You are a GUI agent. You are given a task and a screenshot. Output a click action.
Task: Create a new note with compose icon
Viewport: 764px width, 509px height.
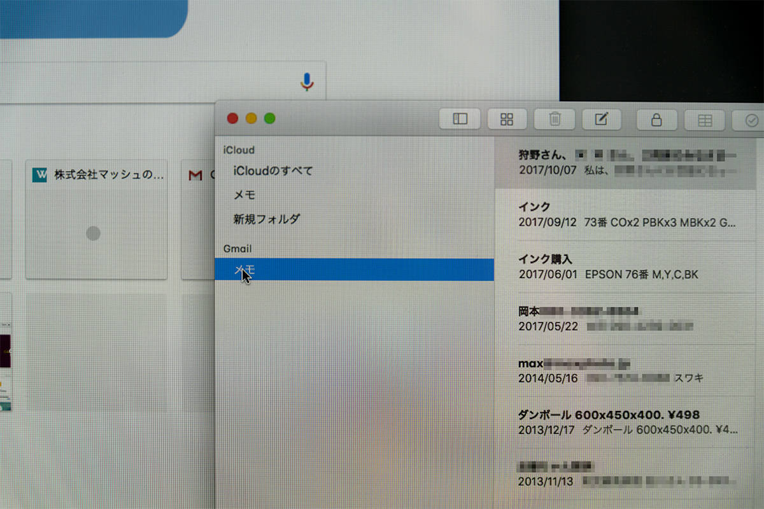[x=602, y=119]
